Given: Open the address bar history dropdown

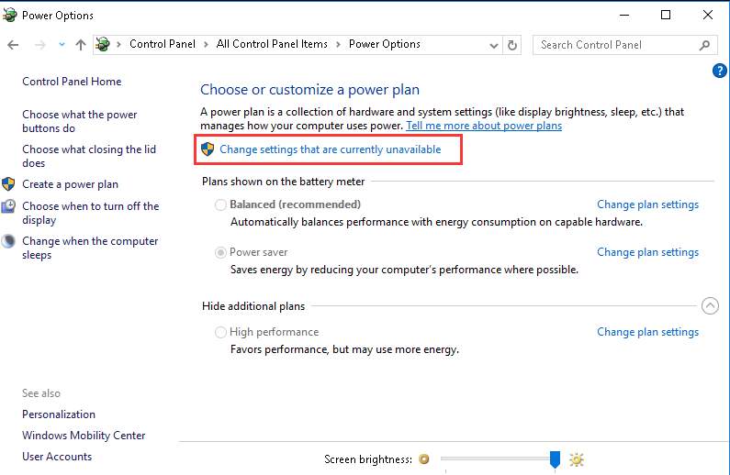Looking at the screenshot, I should (493, 44).
